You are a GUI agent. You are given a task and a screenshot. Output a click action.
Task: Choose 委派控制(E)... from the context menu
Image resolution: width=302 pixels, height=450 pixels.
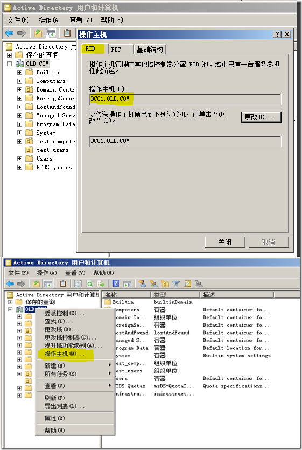(65, 313)
